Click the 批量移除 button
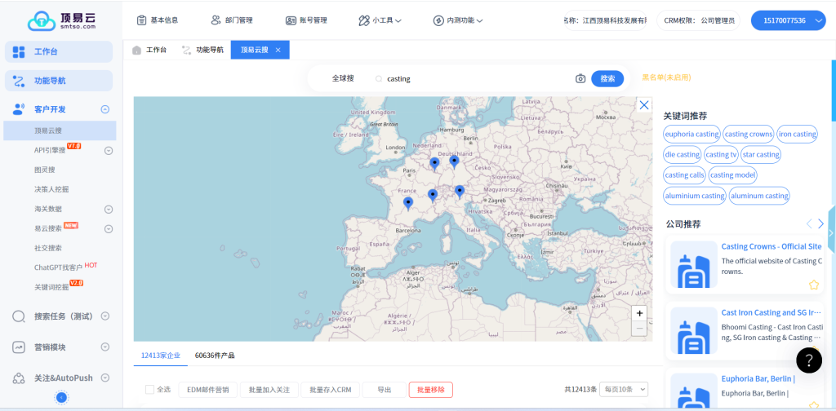The height and width of the screenshot is (411, 836). click(x=430, y=390)
